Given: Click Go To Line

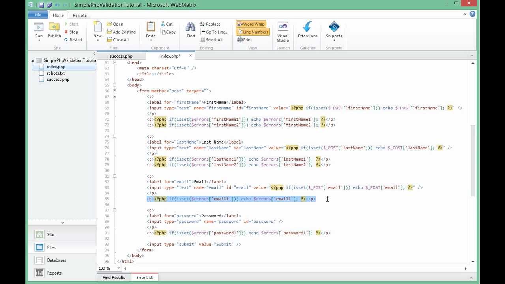Looking at the screenshot, I should (214, 32).
